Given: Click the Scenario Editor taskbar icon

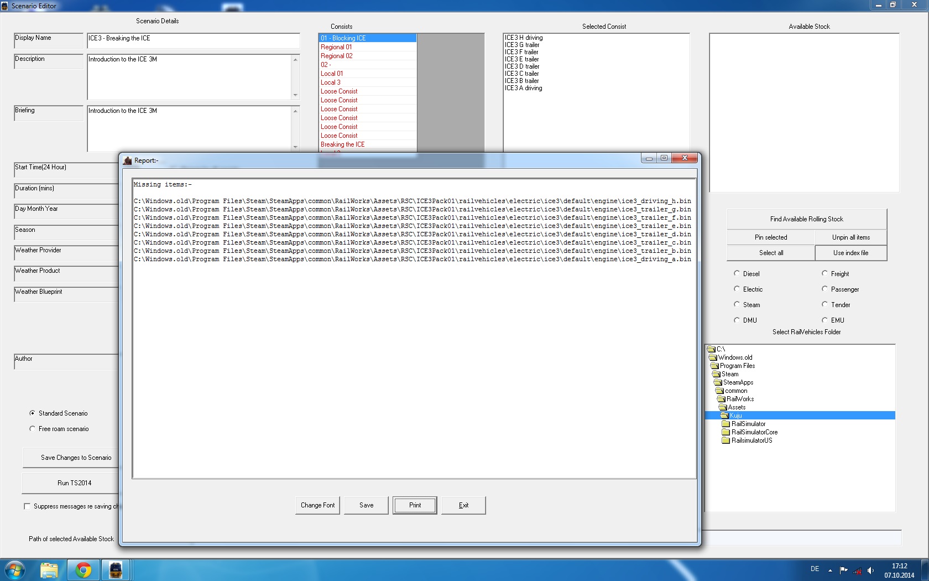Looking at the screenshot, I should [116, 570].
